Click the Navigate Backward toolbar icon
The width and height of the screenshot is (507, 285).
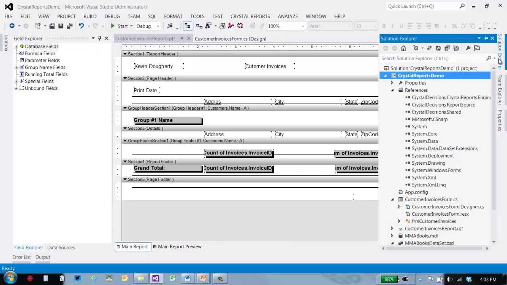point(12,26)
